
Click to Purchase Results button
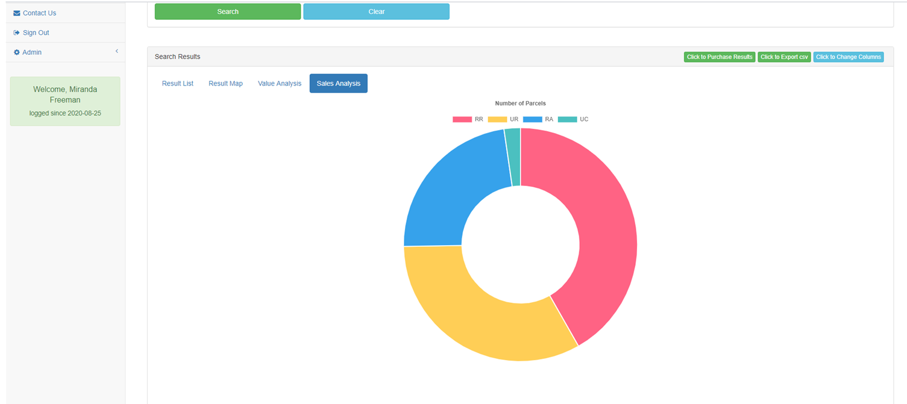720,57
